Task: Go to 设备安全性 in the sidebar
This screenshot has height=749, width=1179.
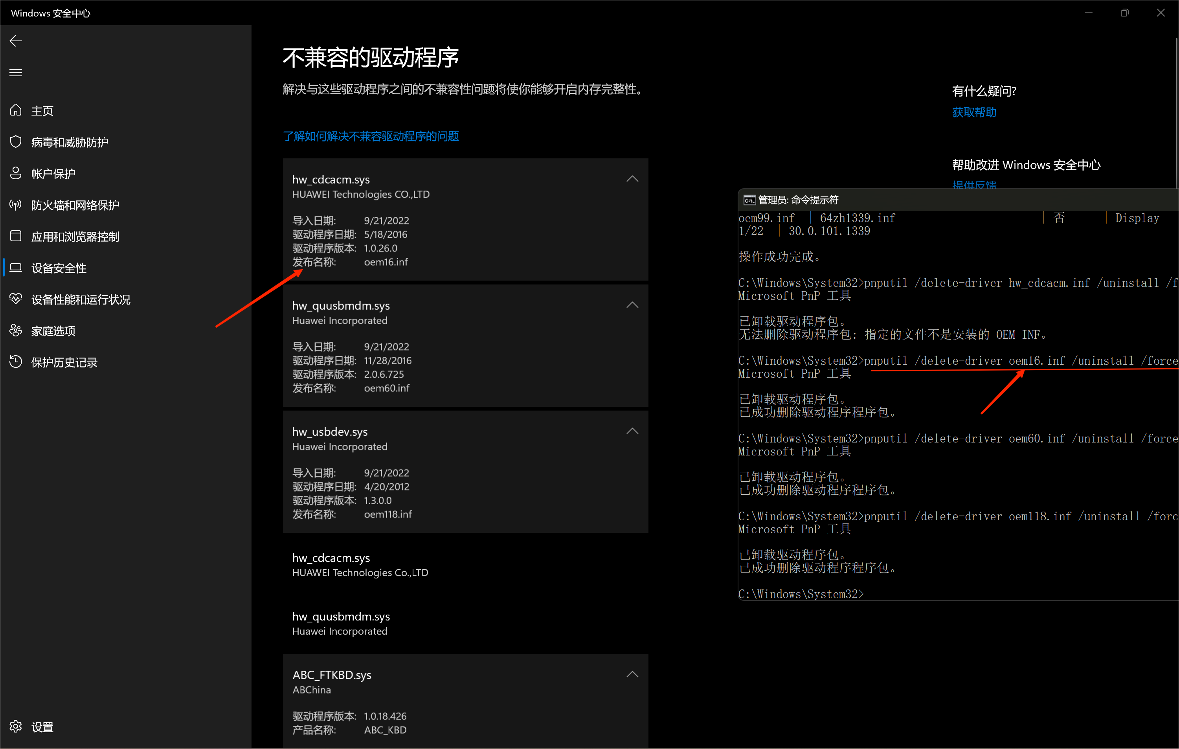Action: coord(59,268)
